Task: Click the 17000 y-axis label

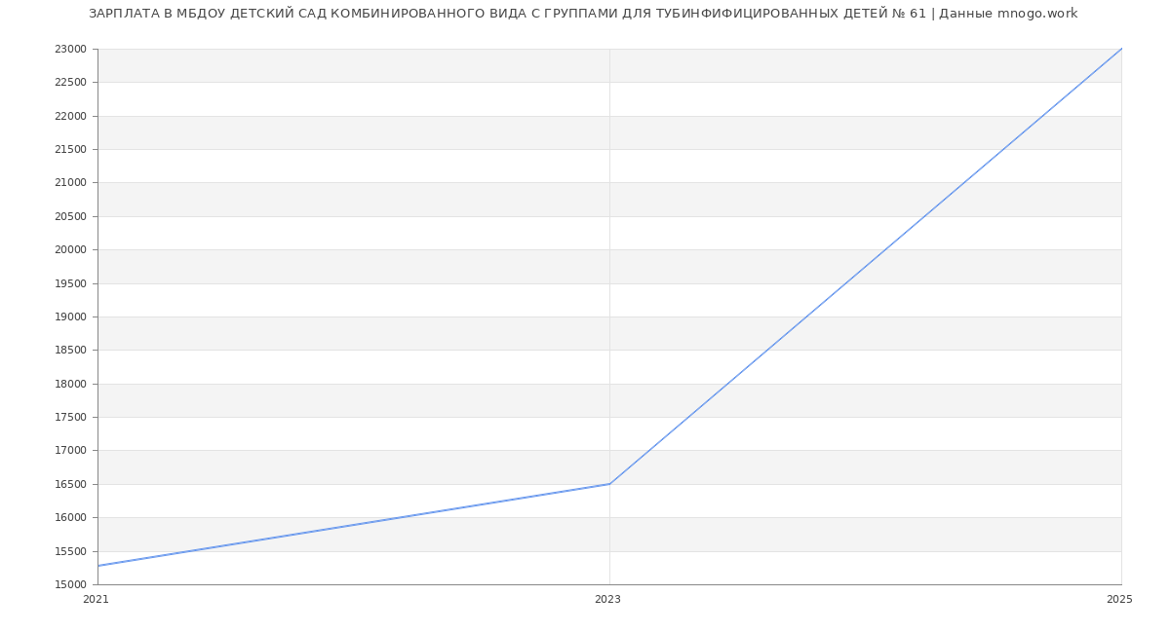Action: pyautogui.click(x=71, y=451)
